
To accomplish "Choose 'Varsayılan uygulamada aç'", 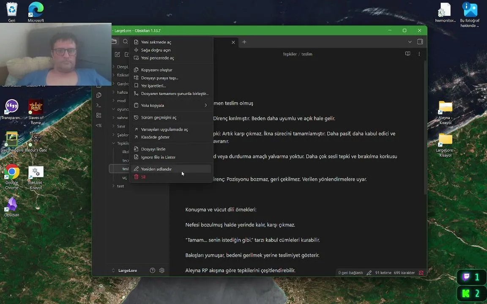I will coord(172,129).
